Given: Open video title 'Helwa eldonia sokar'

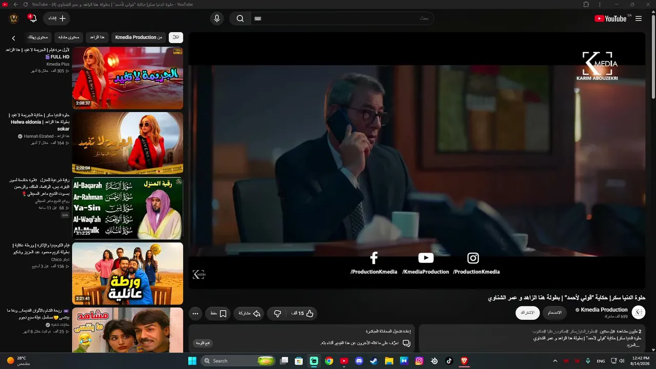Looking at the screenshot, I should [x=39, y=122].
